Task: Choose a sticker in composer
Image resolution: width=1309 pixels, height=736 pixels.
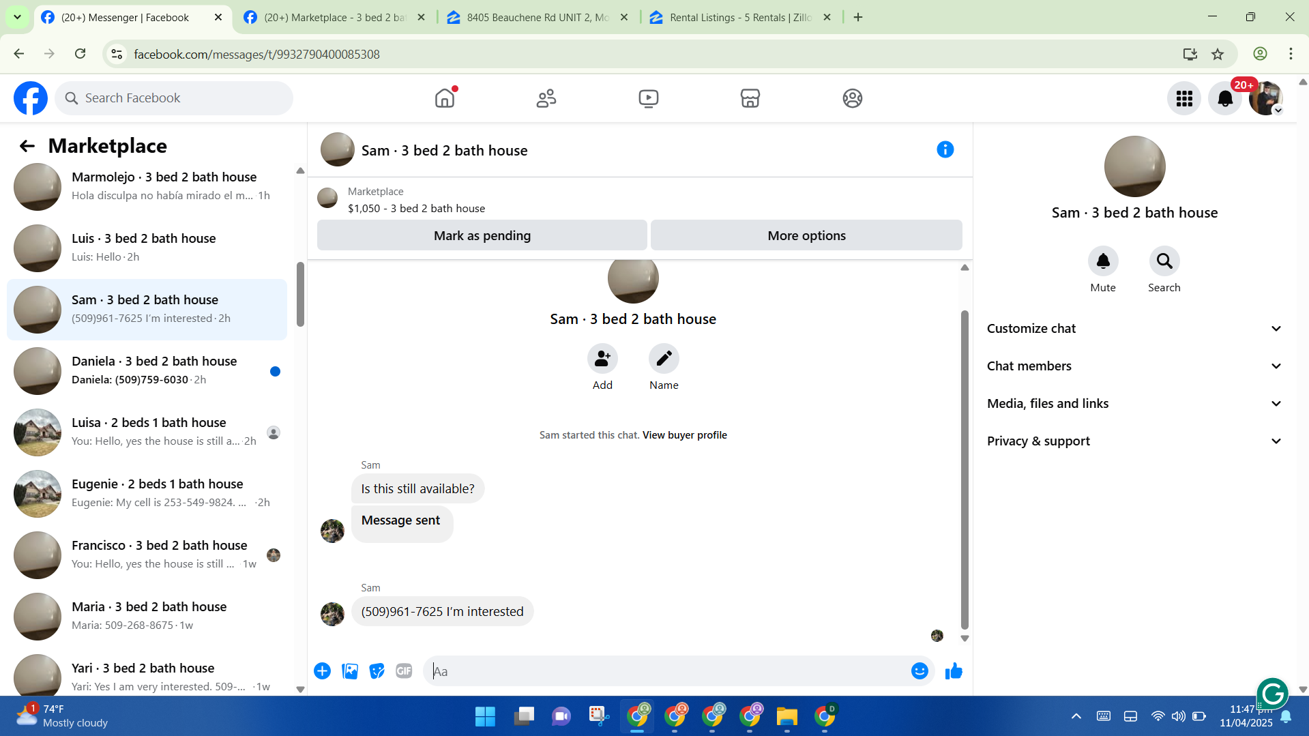Action: [377, 671]
